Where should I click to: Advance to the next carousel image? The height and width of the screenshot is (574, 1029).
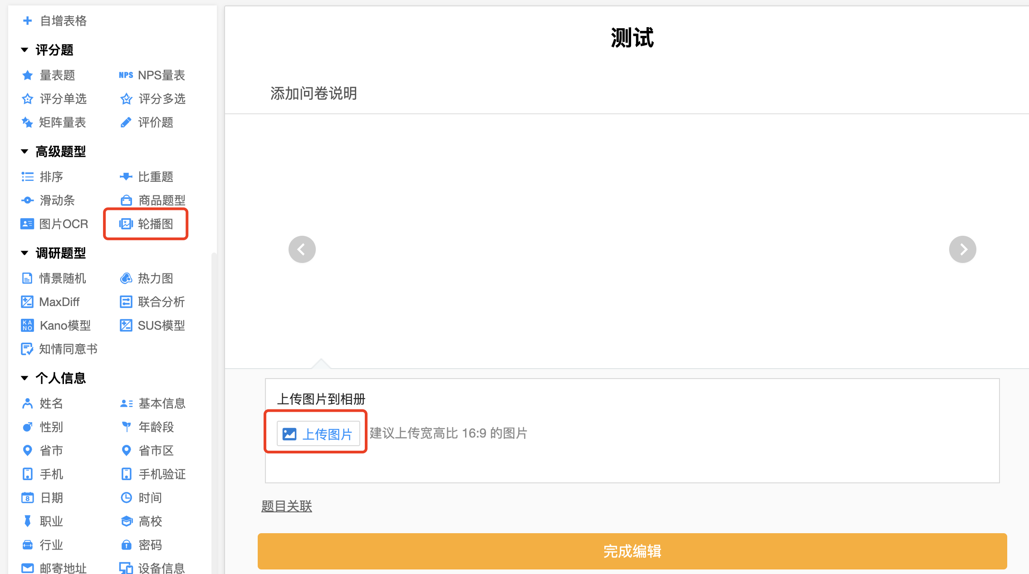pyautogui.click(x=963, y=249)
